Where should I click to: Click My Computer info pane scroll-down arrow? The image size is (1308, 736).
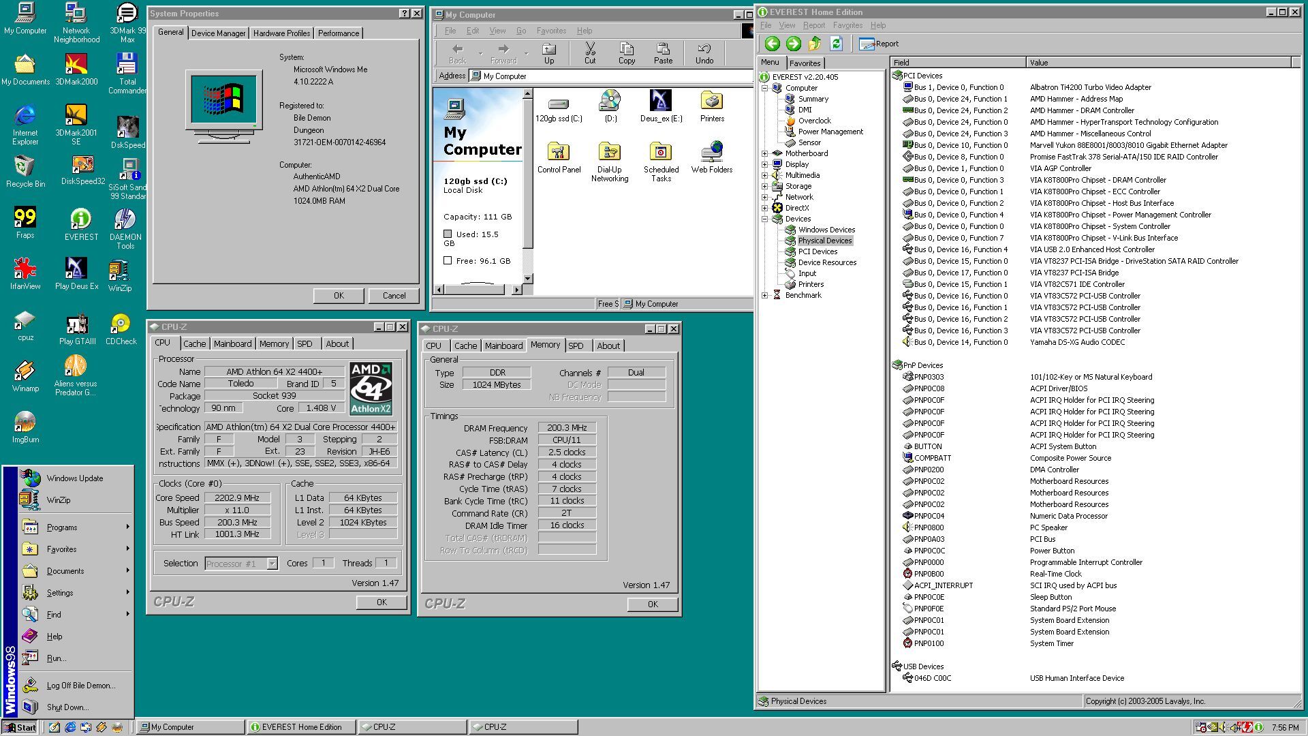pyautogui.click(x=527, y=278)
